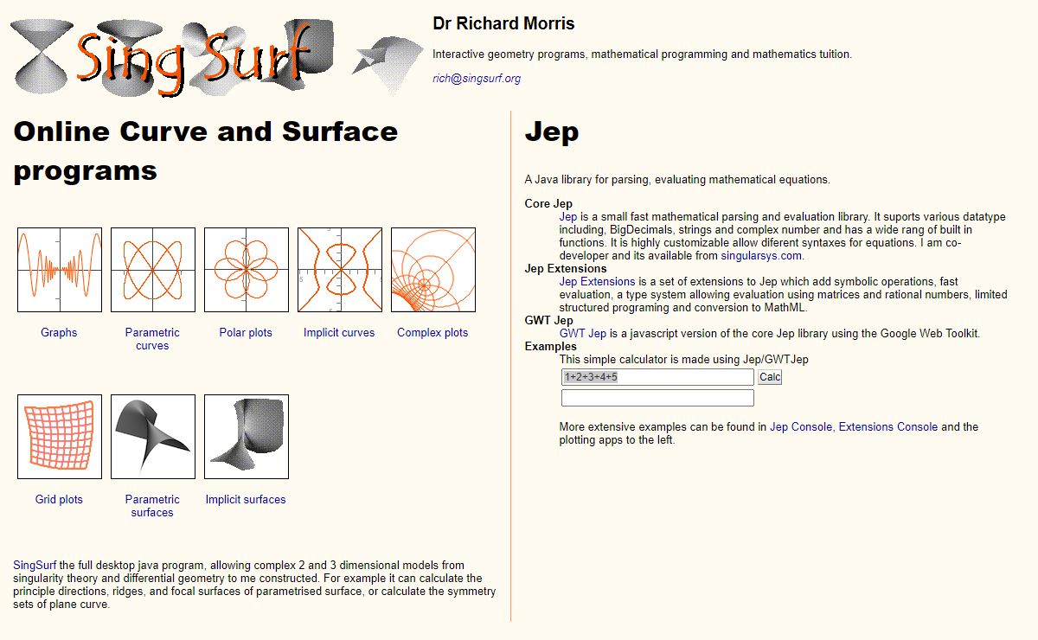Open the Complex plots thumbnail image
Screen dimensions: 1038x640
(433, 270)
